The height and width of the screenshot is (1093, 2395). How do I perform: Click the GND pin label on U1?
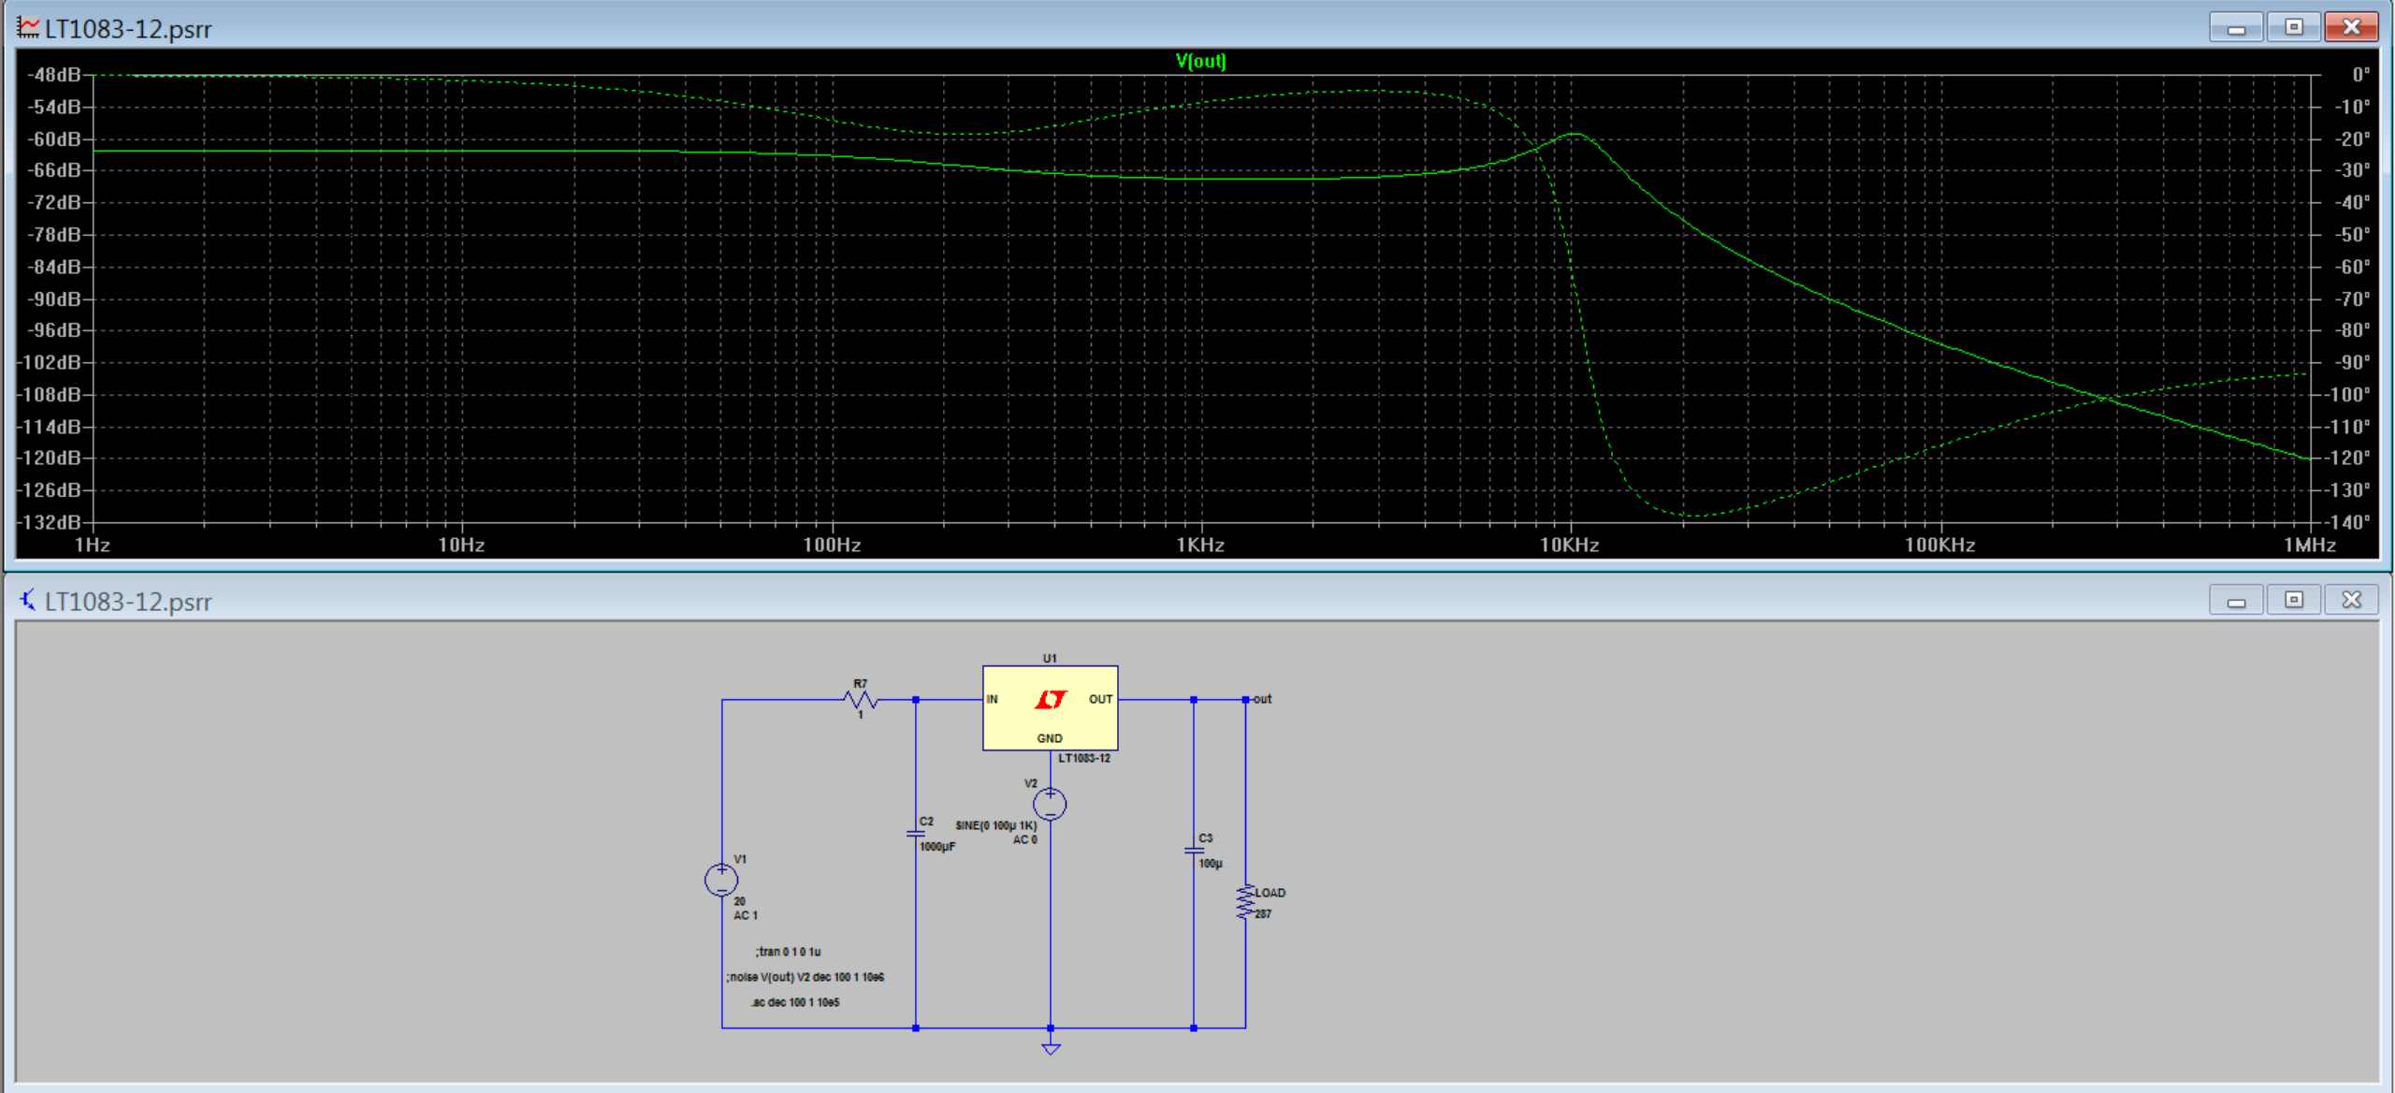[1050, 738]
